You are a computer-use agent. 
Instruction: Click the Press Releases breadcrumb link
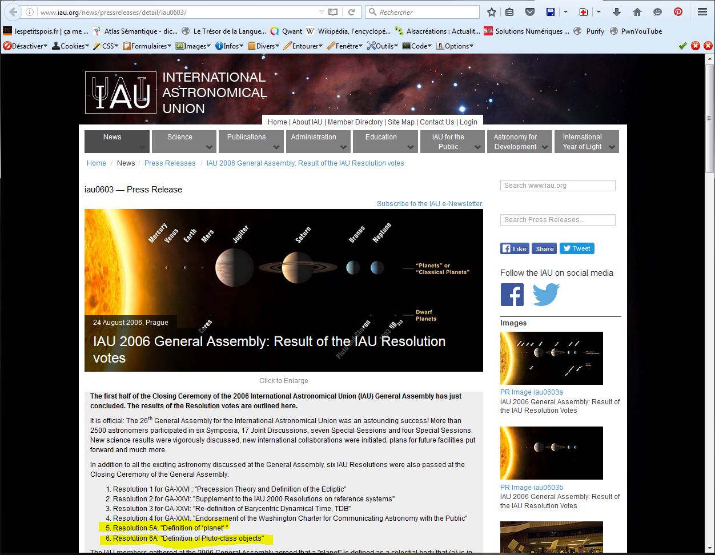pyautogui.click(x=170, y=163)
